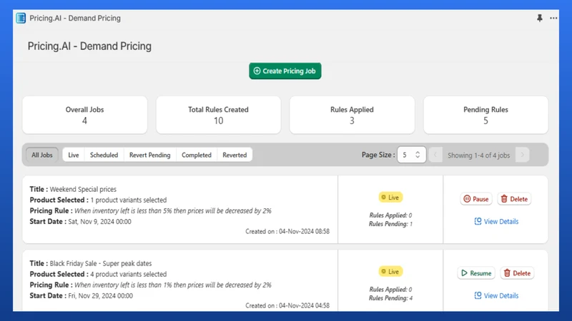Open the three-dot more options menu
This screenshot has width=572, height=321.
553,18
